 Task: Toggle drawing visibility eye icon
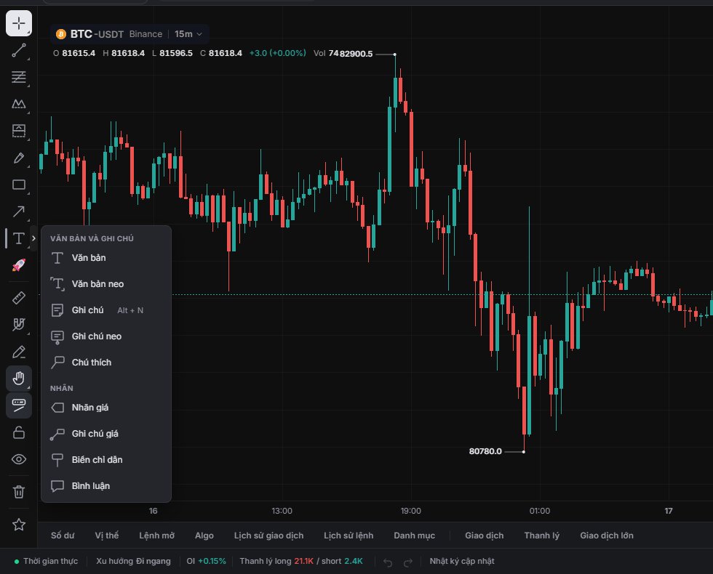[x=19, y=459]
